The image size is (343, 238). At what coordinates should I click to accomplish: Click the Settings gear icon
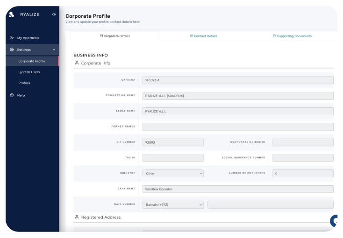pyautogui.click(x=12, y=49)
